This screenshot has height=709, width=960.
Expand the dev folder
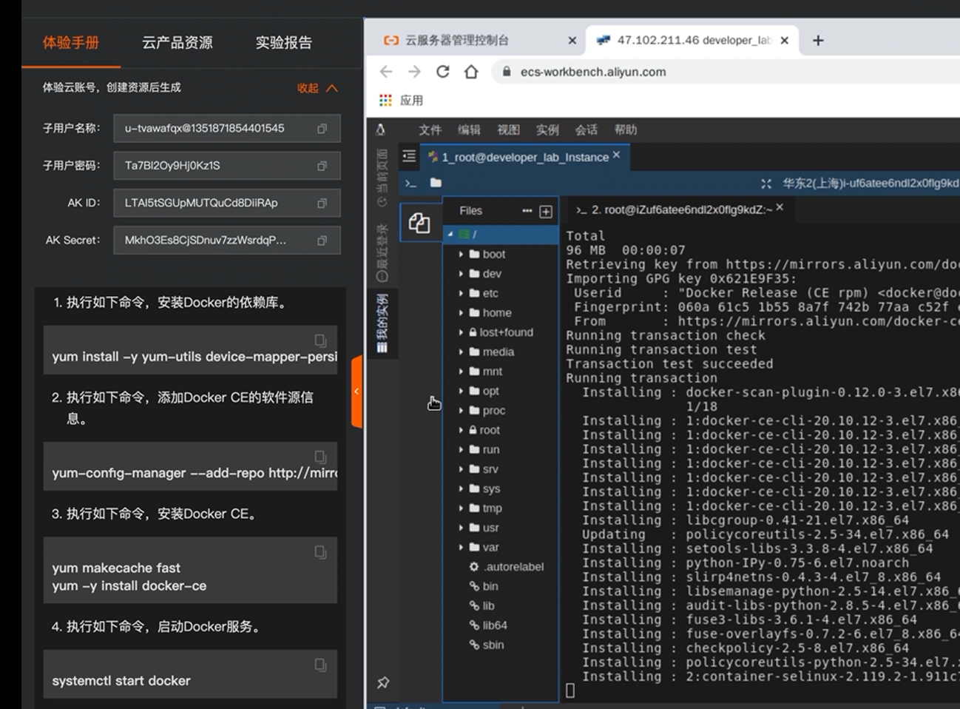(x=461, y=274)
